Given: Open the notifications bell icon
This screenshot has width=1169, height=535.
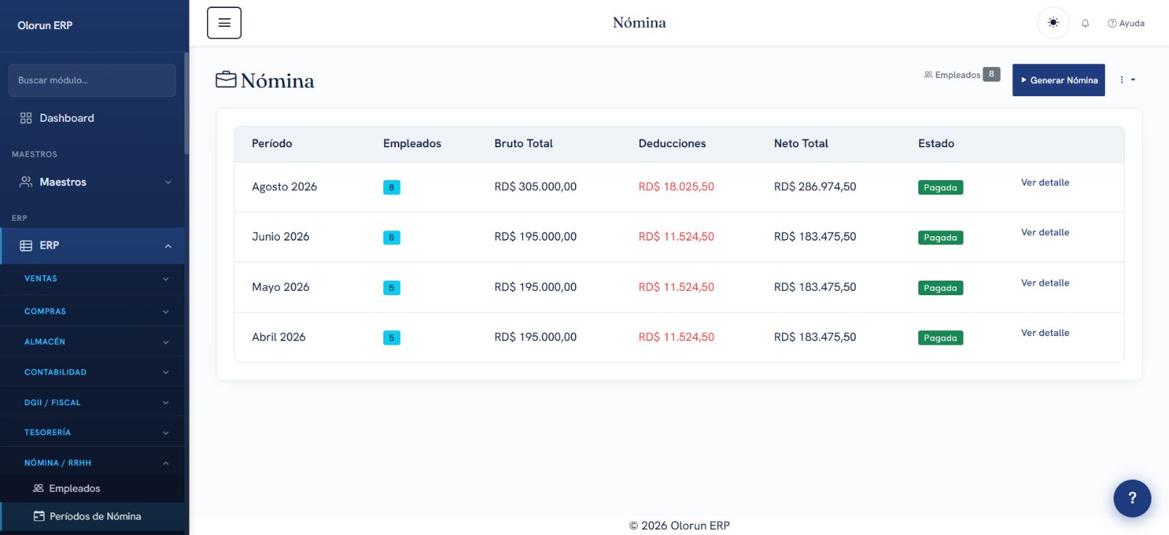Looking at the screenshot, I should pyautogui.click(x=1085, y=23).
